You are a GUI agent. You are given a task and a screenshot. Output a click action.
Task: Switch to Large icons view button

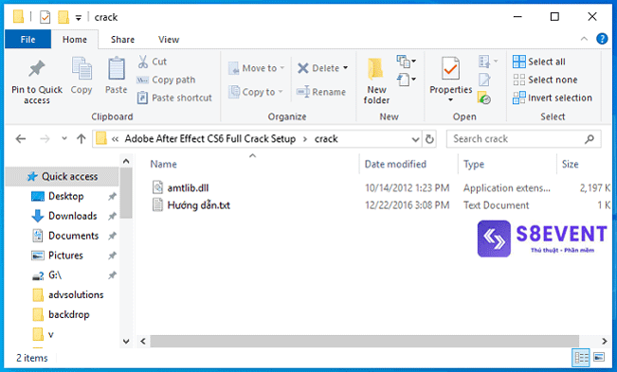click(x=599, y=357)
